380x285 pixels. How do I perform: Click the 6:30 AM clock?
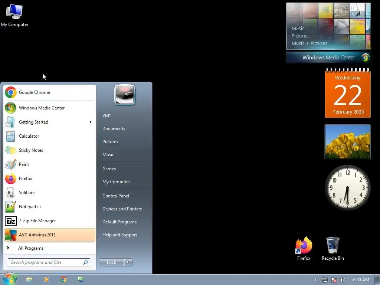(x=361, y=280)
